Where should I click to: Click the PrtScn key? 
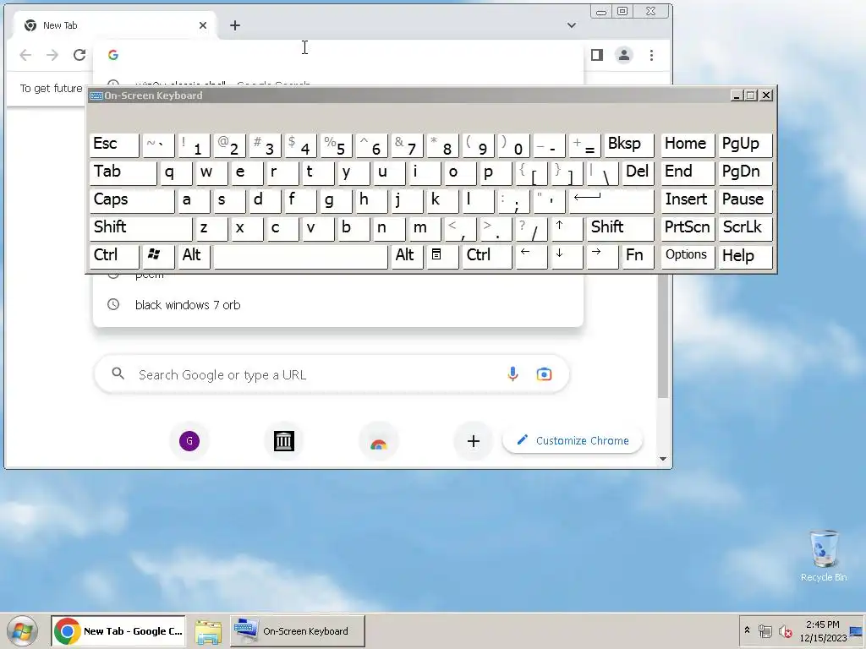click(688, 228)
